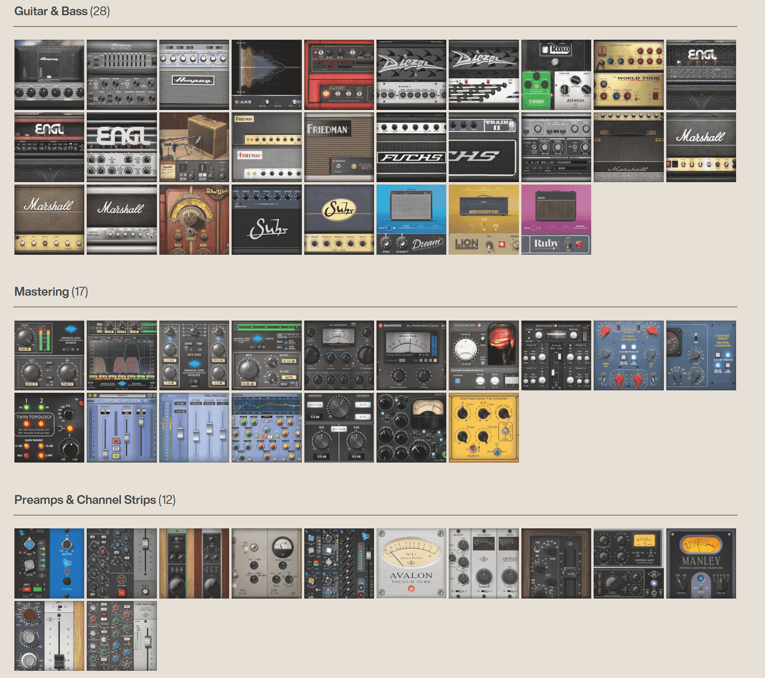The image size is (765, 678).
Task: Open the Universal Audio Precision Maximizer
Action: pos(49,355)
